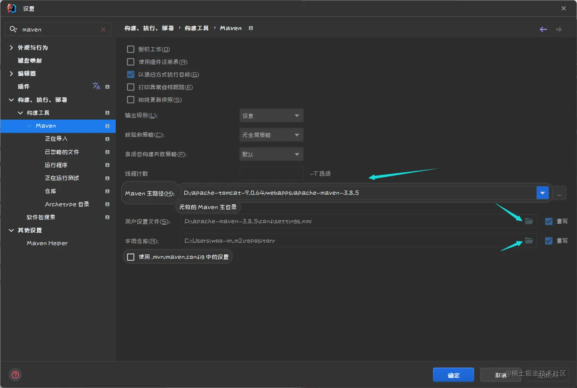The height and width of the screenshot is (388, 577).
Task: Go forward using the right arrow icon
Action: 559,29
